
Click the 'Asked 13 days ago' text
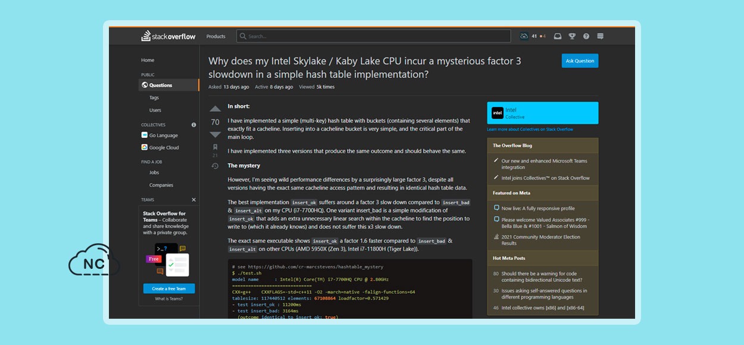point(229,87)
